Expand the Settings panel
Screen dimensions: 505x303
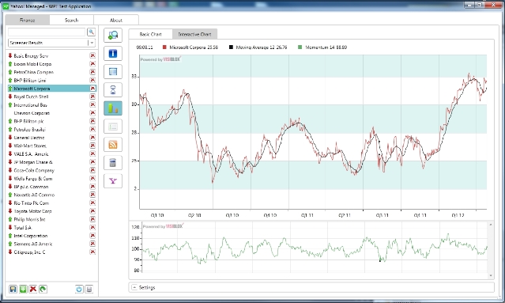[x=134, y=287]
